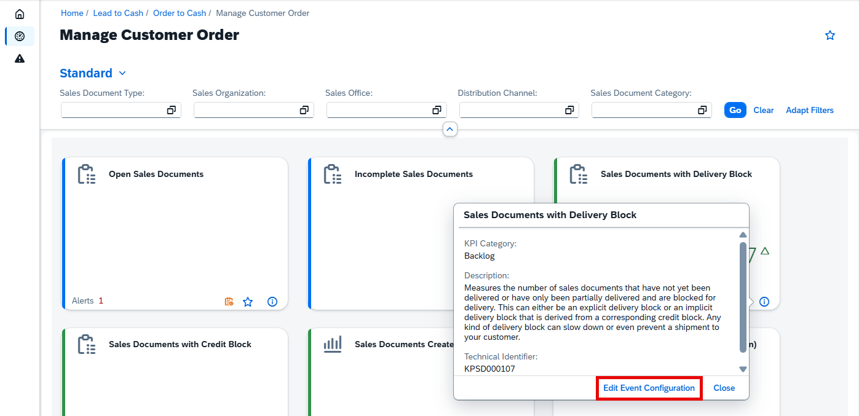
Task: Expand the Standard view variant dropdown
Action: [122, 73]
